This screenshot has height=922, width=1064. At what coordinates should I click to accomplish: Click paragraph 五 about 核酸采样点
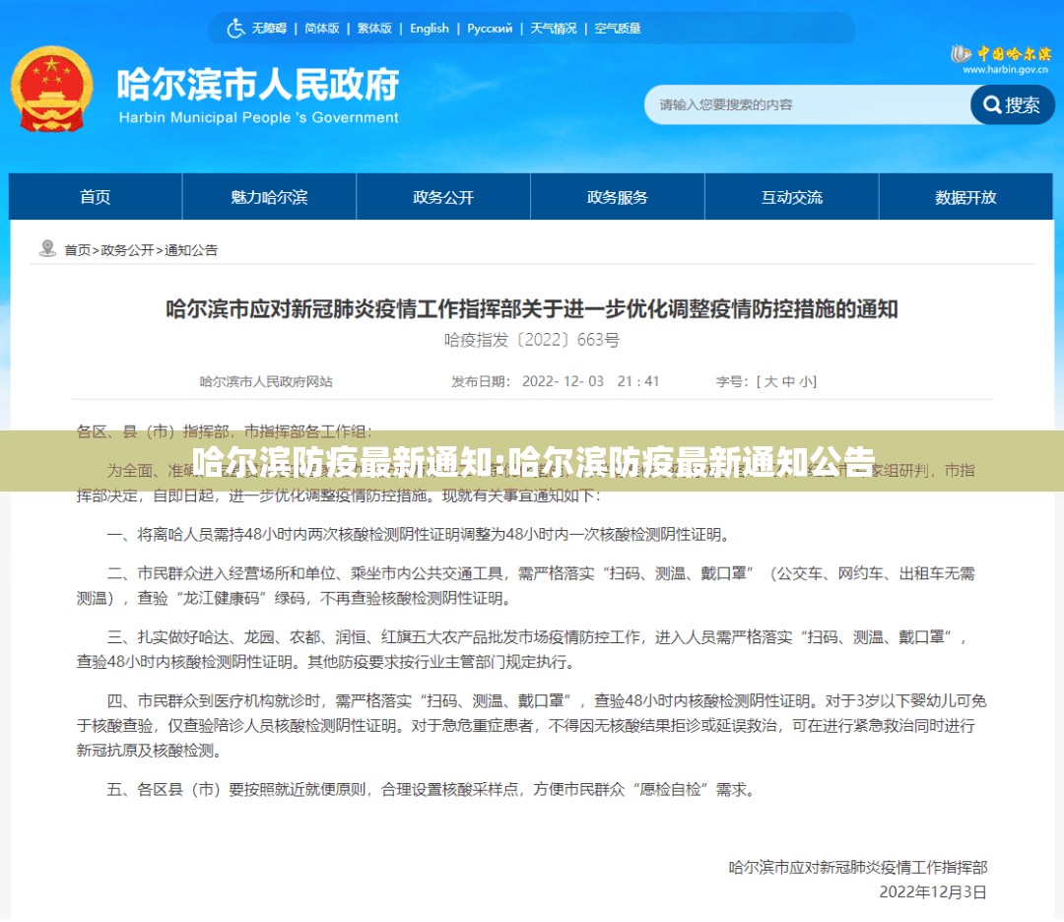(432, 790)
